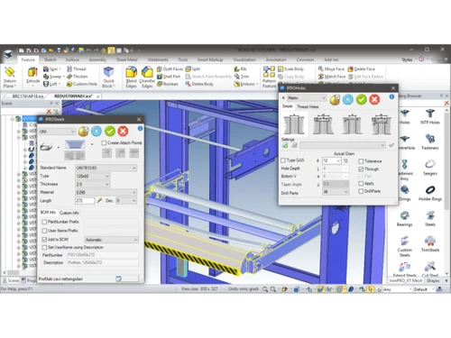
Task: Choose the Sweep feature tool
Action: 53,77
